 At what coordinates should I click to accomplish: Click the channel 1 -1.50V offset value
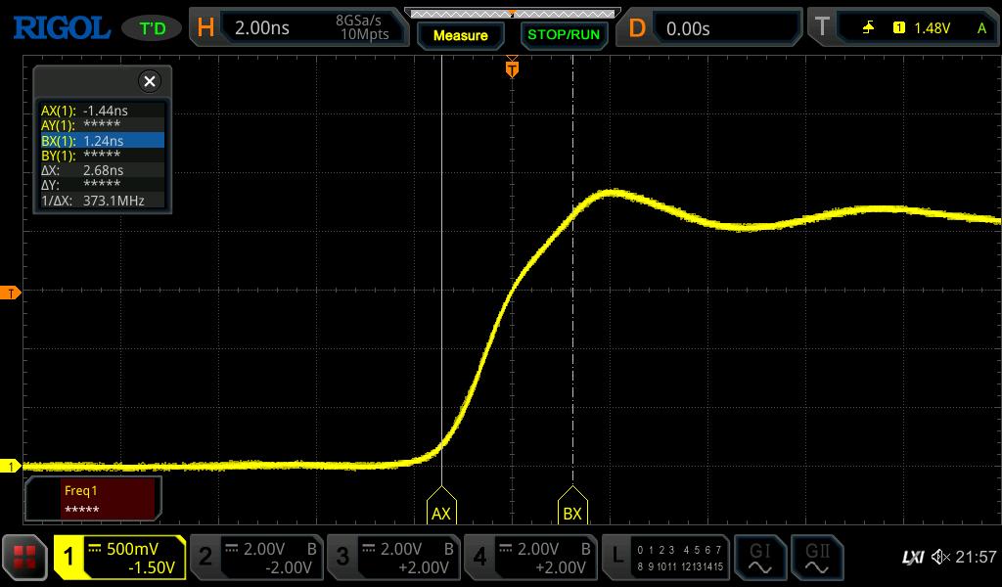pyautogui.click(x=152, y=567)
